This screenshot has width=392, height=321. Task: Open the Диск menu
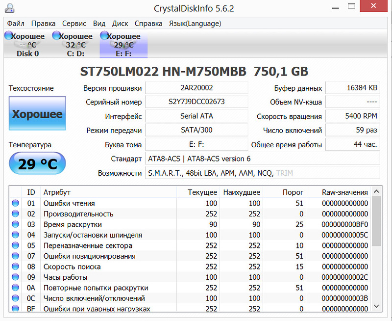[x=120, y=24]
